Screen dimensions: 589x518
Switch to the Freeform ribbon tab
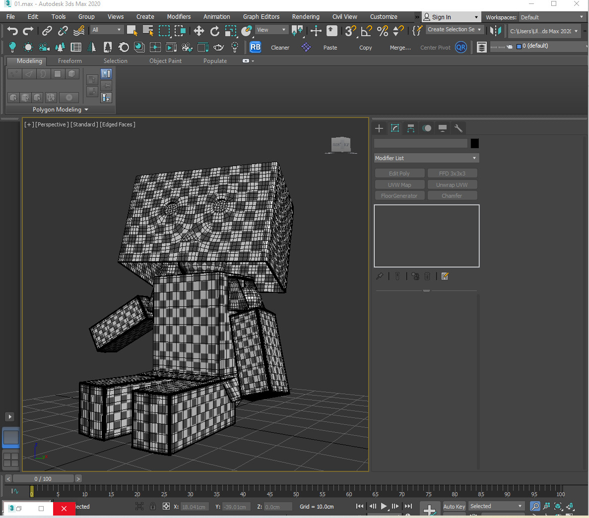70,61
